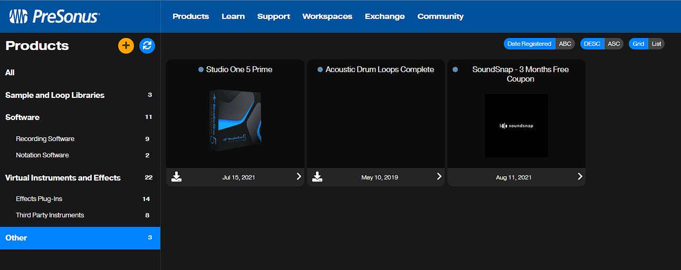Click the PreSonus logo
681x270 pixels.
53,16
